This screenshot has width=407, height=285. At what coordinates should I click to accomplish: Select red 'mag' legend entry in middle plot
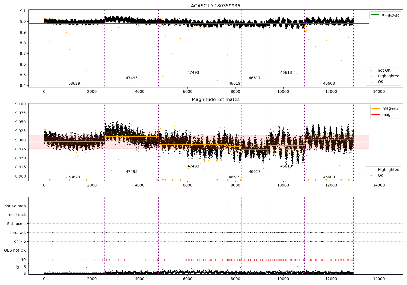381,115
